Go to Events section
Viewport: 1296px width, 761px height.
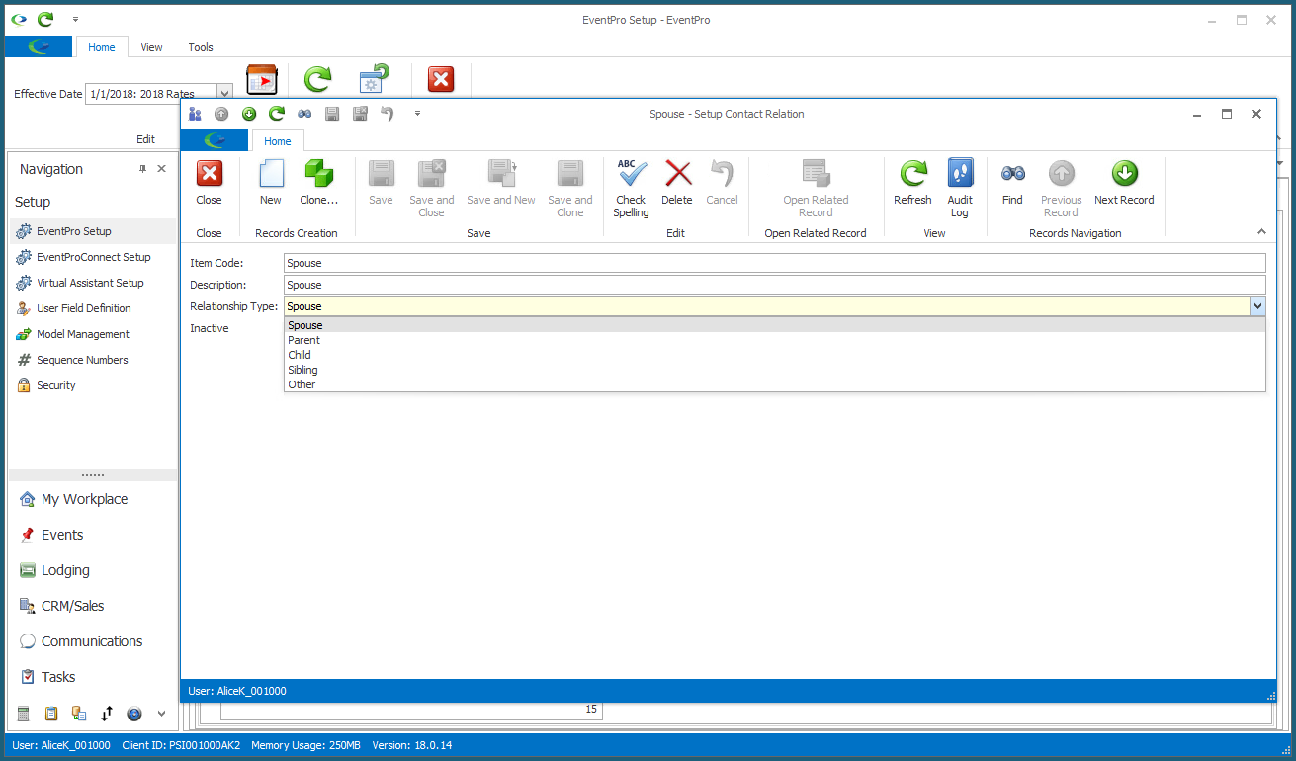pos(93,535)
